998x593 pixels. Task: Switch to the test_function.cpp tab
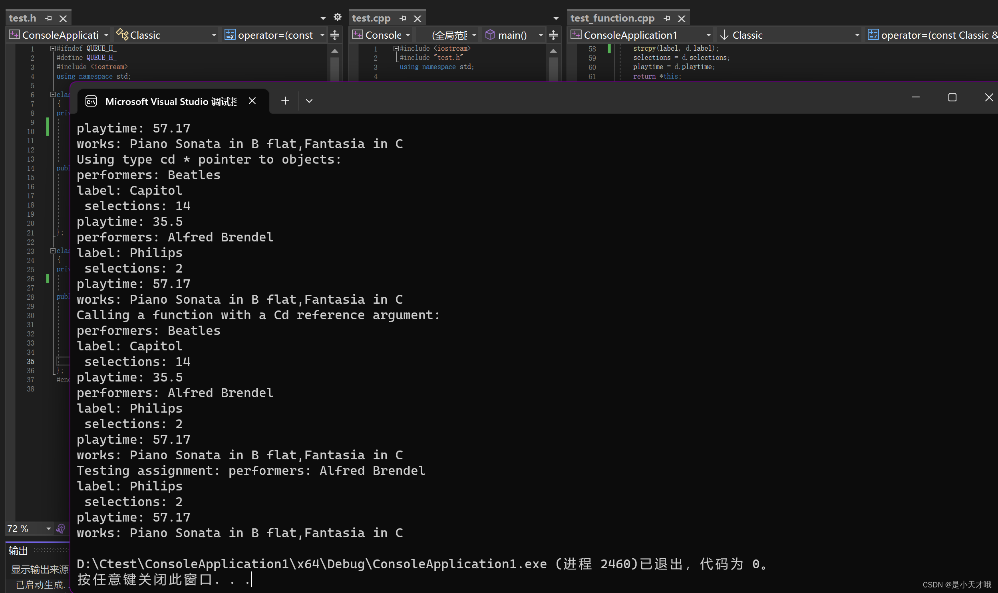point(612,18)
